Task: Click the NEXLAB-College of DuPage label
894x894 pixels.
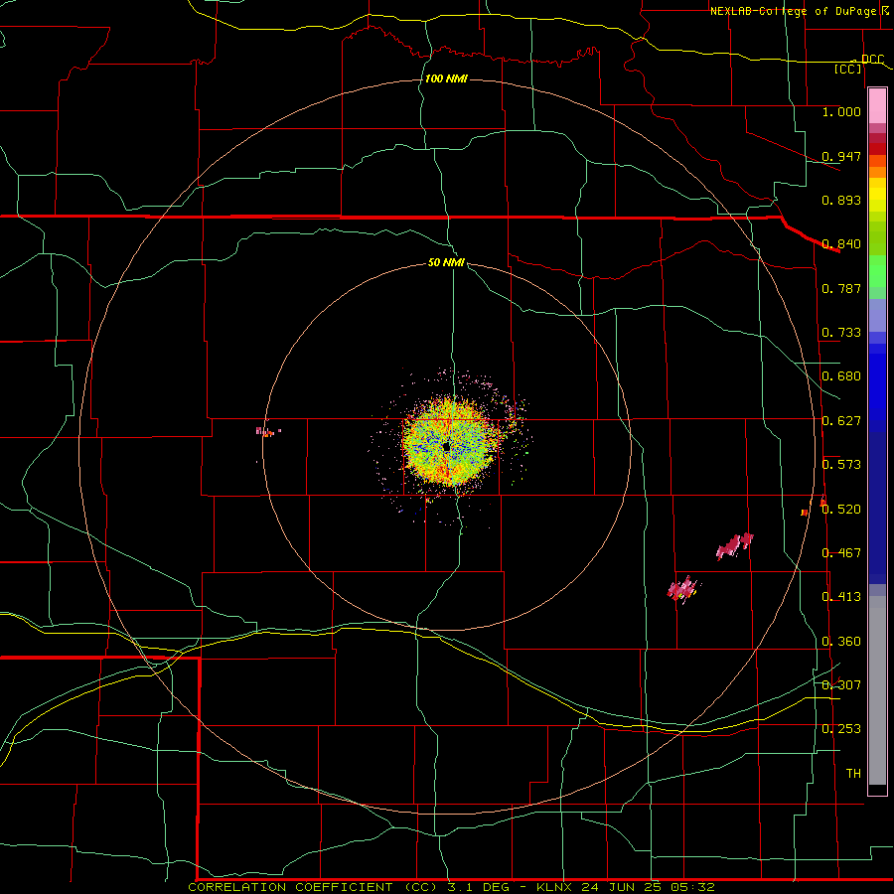Action: pyautogui.click(x=793, y=11)
